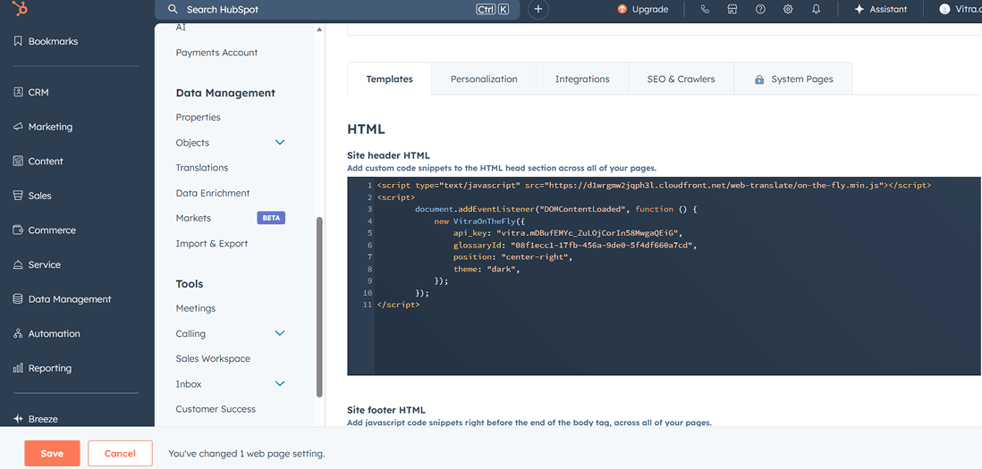Click the scroll-up arrow in settings sidebar
The height and width of the screenshot is (469, 982).
[319, 29]
